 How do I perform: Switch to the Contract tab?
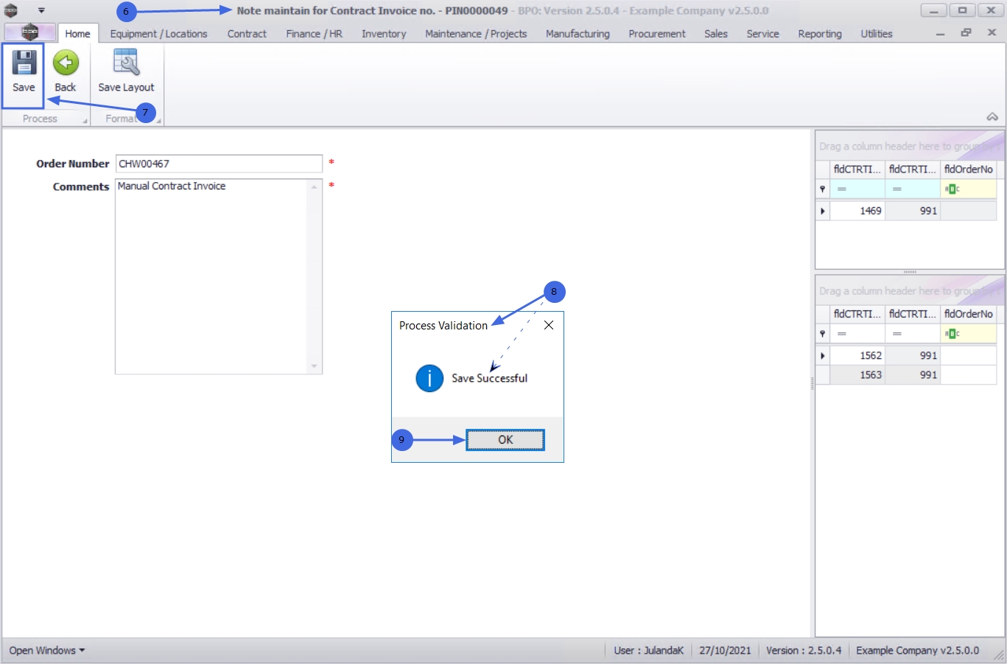coord(247,34)
